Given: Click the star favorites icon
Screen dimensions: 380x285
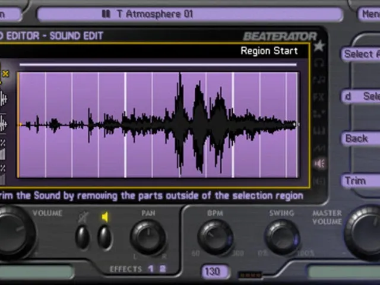Looking at the screenshot, I should [319, 46].
